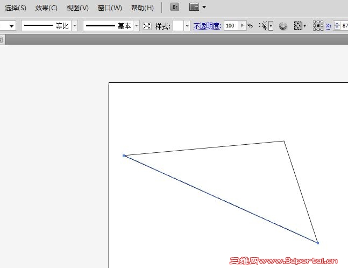The image size is (348, 268).
Task: Click the transform reference point grid icon
Action: click(x=318, y=26)
